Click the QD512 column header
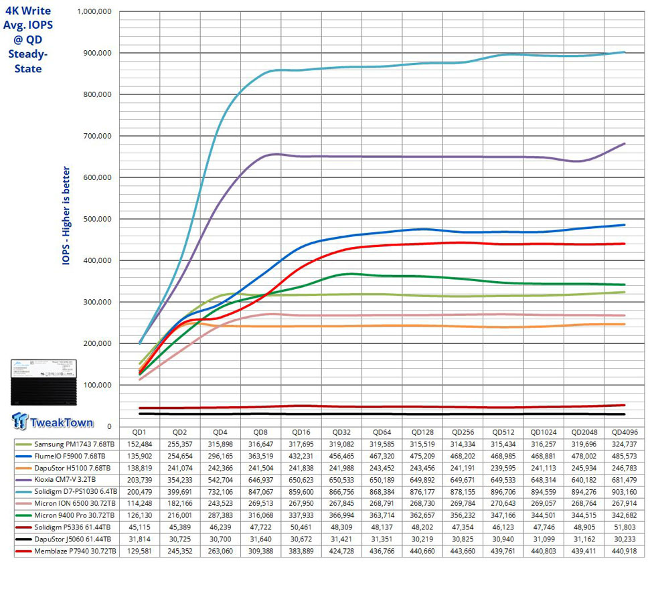The width and height of the screenshot is (656, 601). pyautogui.click(x=503, y=432)
